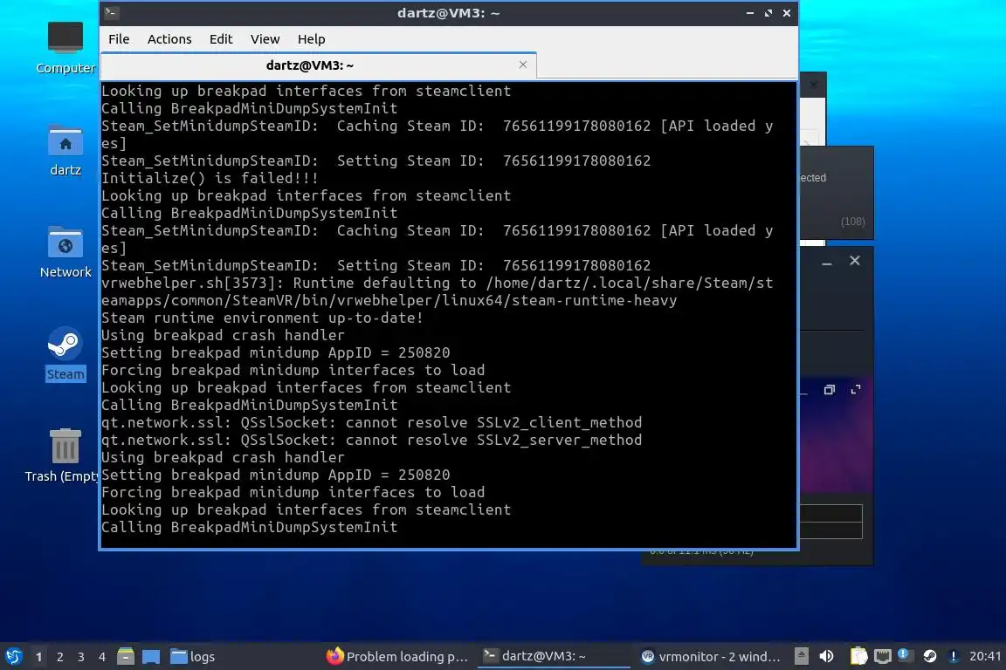Open the volume control tray icon
The width and height of the screenshot is (1006, 670).
click(826, 656)
